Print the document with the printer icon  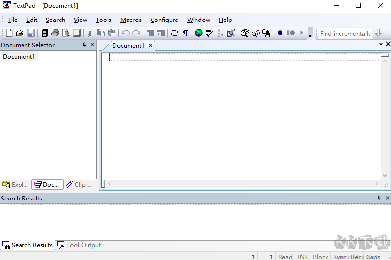click(x=55, y=33)
